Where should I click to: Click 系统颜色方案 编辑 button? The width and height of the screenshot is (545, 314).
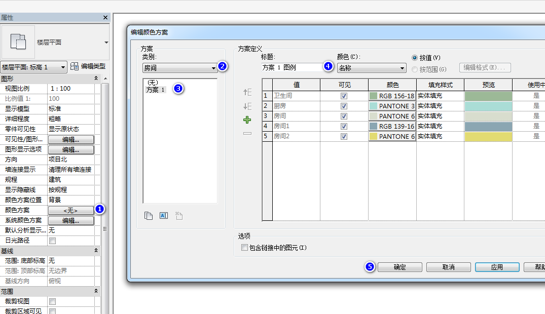point(71,221)
